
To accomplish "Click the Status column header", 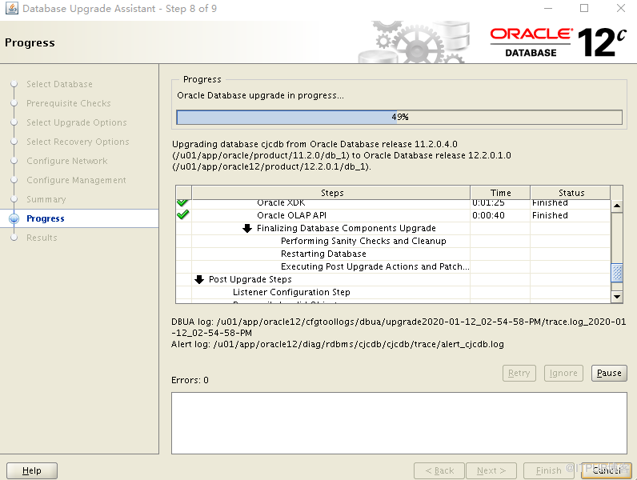I will (571, 193).
